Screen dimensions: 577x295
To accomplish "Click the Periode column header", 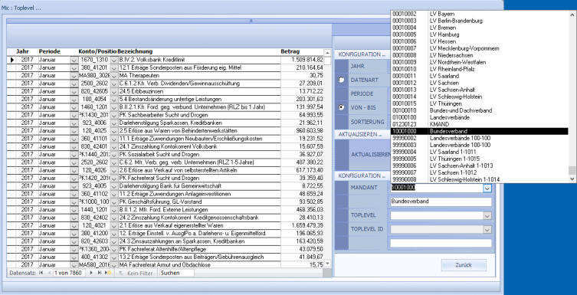I will [49, 51].
